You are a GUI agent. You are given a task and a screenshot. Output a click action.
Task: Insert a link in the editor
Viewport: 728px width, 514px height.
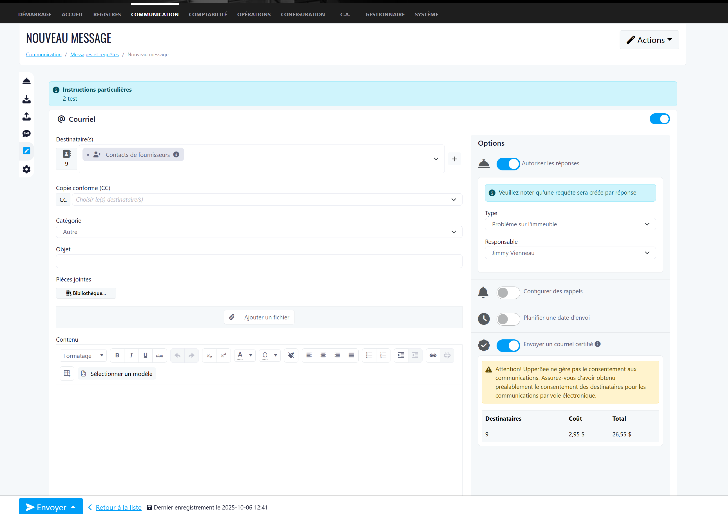[x=433, y=355]
